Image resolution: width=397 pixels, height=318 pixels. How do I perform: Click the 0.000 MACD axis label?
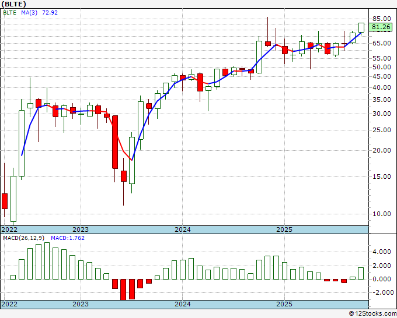click(x=382, y=279)
